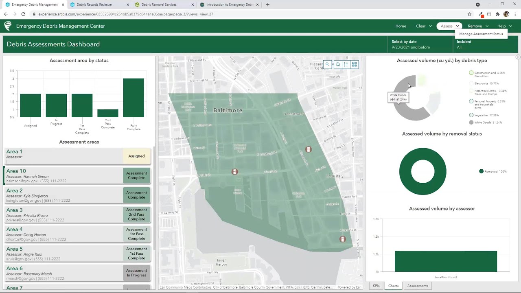Click the debris site marker near Aliceanna Street

point(343,239)
